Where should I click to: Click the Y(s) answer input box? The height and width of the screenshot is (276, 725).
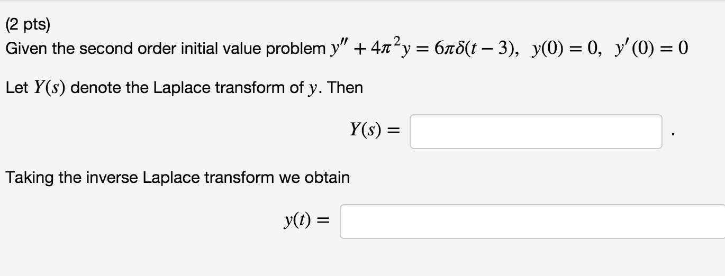tap(536, 132)
